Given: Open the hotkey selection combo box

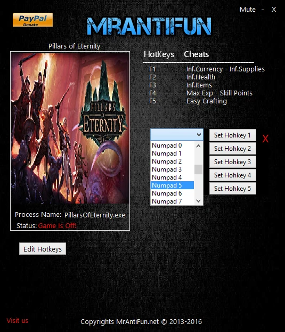Looking at the screenshot, I should click(177, 135).
